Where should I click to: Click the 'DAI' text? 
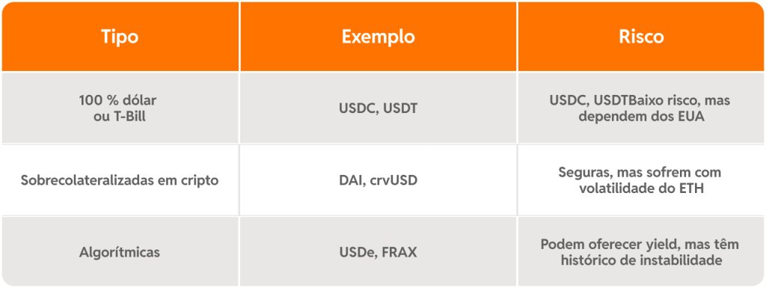tap(349, 180)
